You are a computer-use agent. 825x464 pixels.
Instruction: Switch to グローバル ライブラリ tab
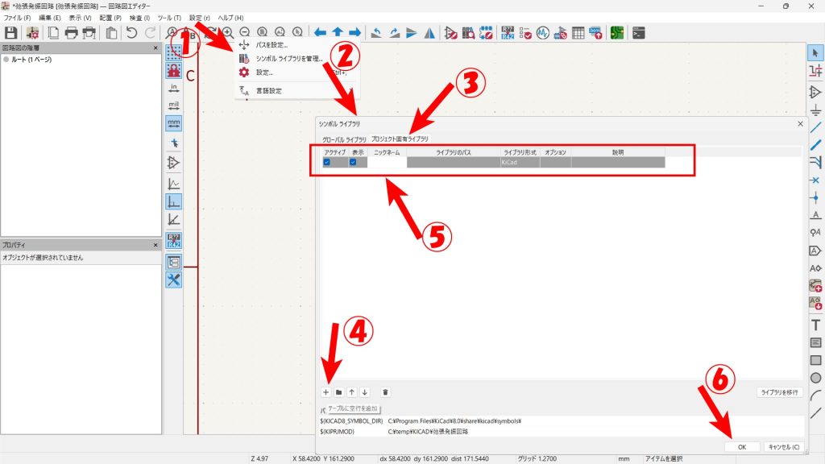(x=344, y=139)
